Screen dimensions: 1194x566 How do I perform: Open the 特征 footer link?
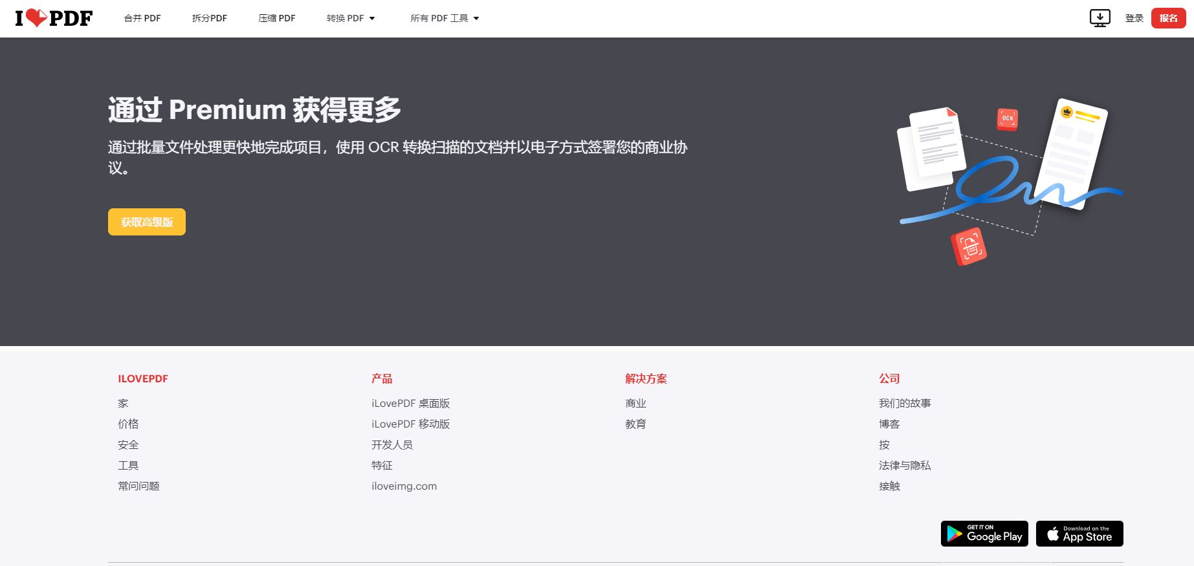pyautogui.click(x=382, y=465)
